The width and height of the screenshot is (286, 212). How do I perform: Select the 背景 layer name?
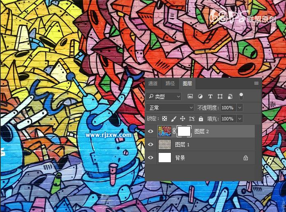180,158
